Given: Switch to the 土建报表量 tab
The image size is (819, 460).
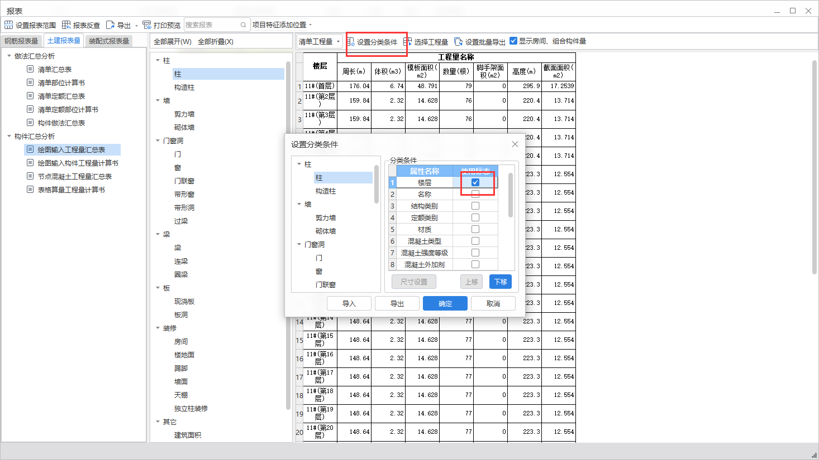Looking at the screenshot, I should [64, 41].
